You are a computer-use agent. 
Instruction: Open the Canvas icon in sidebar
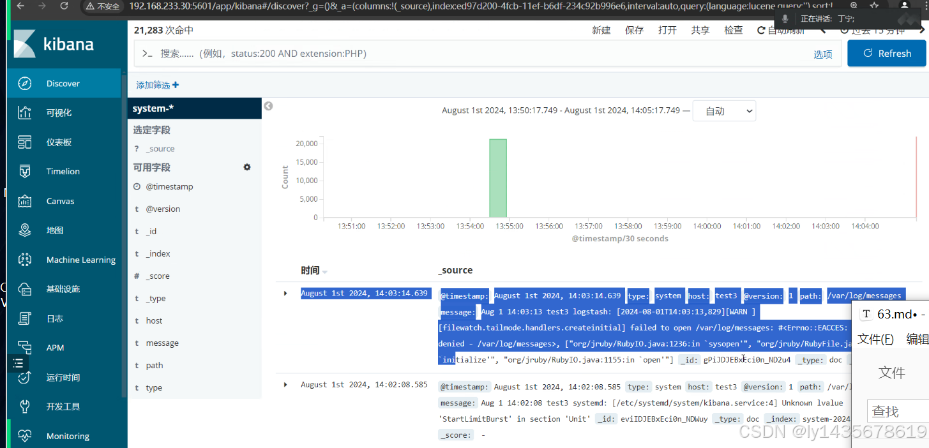pyautogui.click(x=25, y=201)
